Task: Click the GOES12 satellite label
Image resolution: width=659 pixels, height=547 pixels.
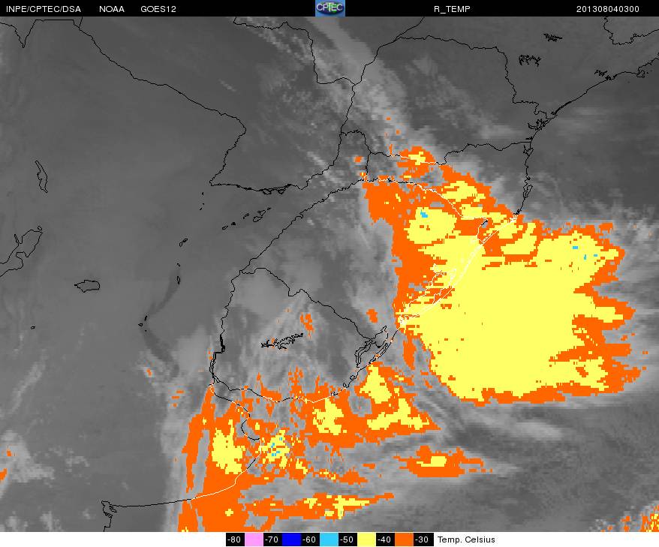Action: click(158, 9)
